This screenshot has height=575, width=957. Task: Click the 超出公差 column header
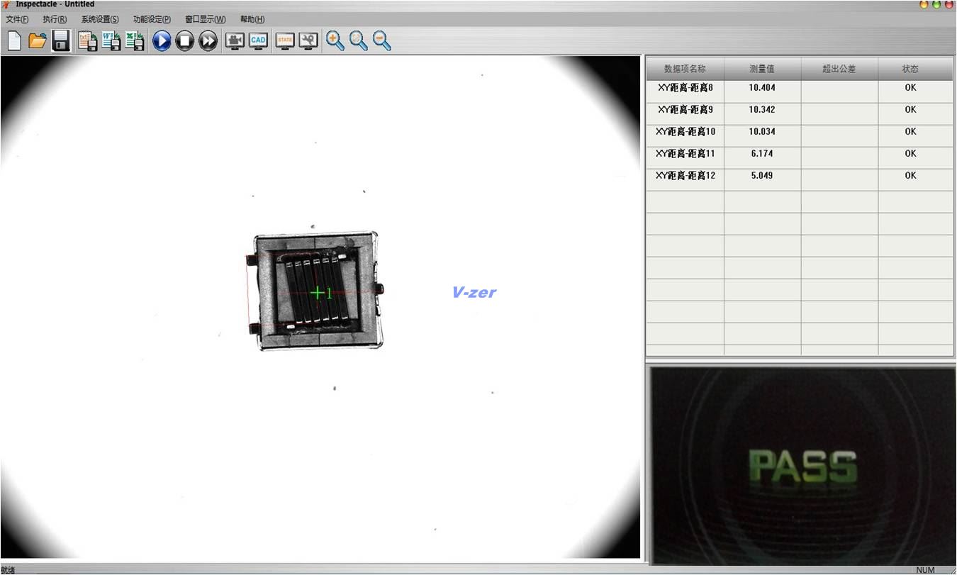click(839, 69)
